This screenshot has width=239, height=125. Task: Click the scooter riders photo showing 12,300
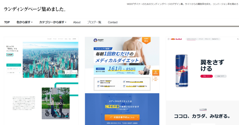tap(56, 103)
